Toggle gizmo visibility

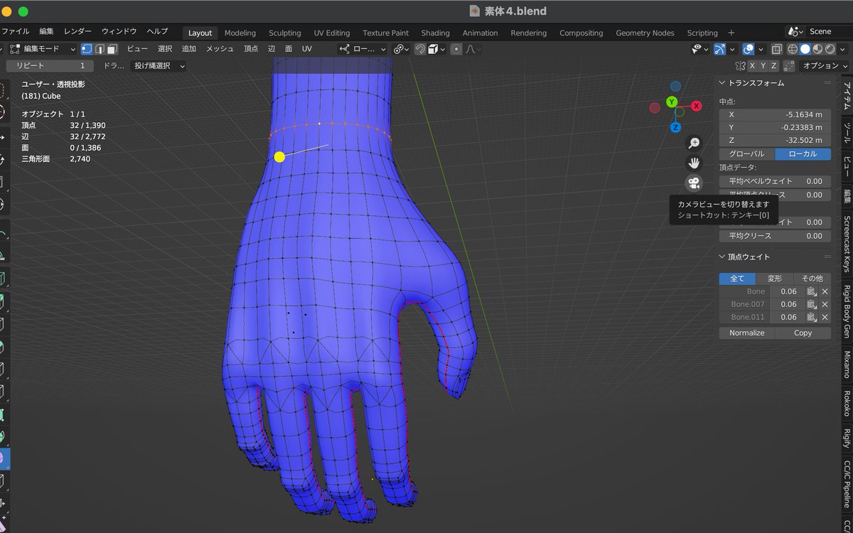pos(720,49)
